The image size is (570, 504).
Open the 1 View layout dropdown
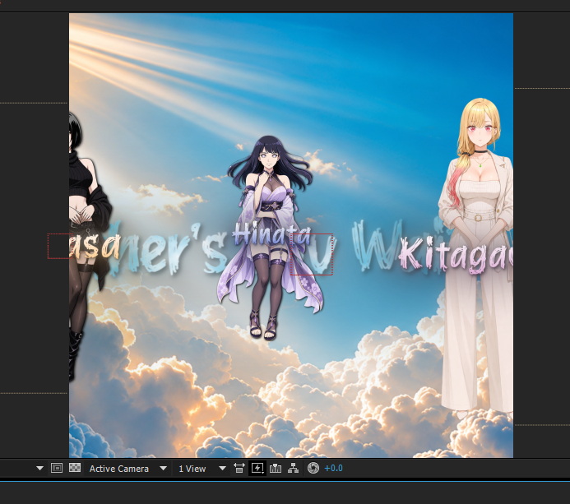[202, 469]
